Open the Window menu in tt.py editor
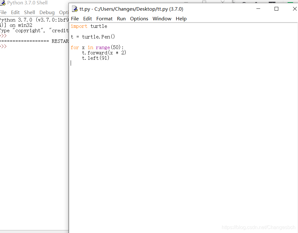The height and width of the screenshot is (233, 298). click(162, 19)
